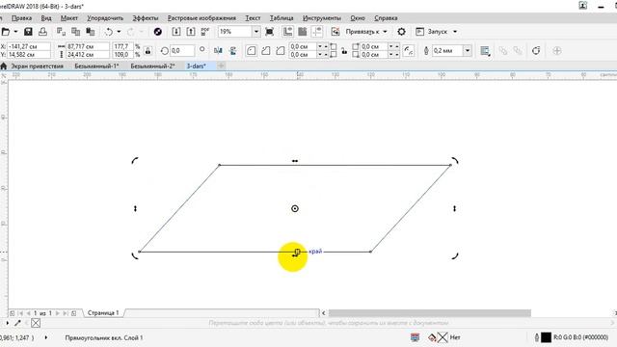Image resolution: width=617 pixels, height=347 pixels.
Task: Open the Растровые изображения menu
Action: coord(201,18)
